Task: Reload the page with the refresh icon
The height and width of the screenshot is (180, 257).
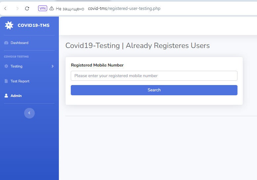Action: (x=27, y=9)
